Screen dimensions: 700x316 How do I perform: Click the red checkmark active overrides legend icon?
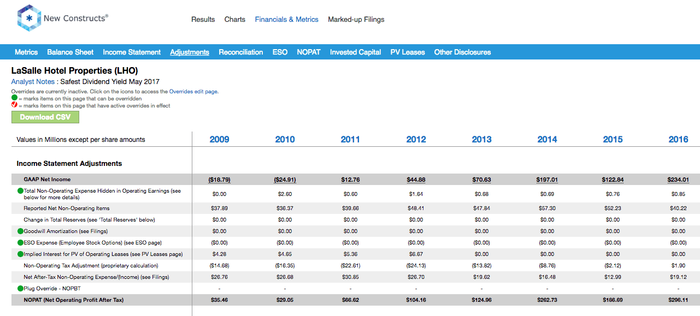tap(14, 105)
